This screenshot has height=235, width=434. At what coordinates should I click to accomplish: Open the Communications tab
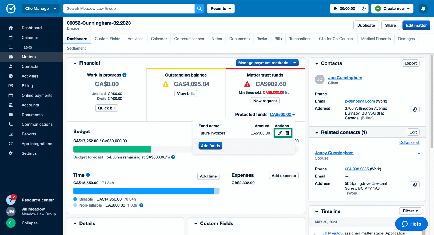[189, 39]
